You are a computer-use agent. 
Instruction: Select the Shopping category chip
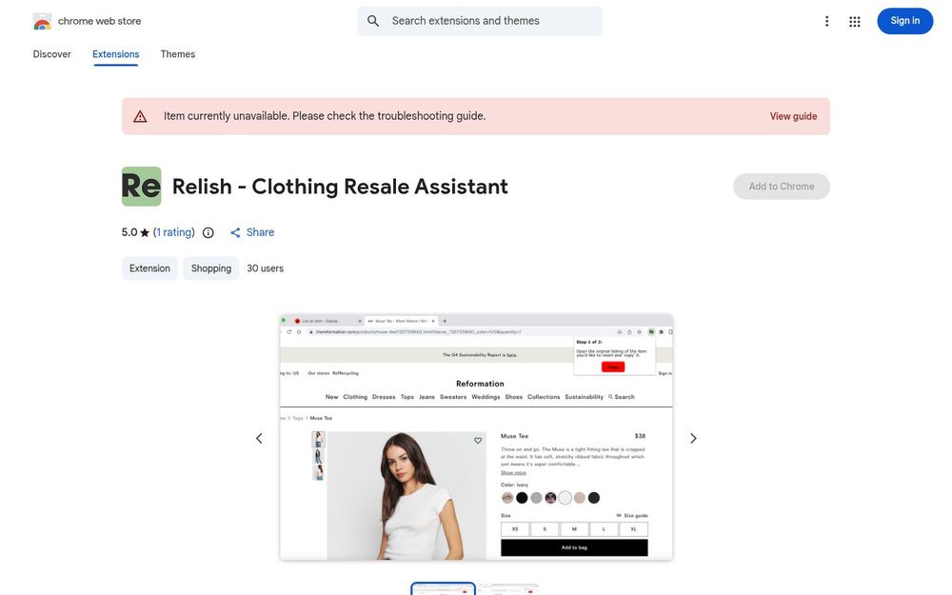point(211,268)
